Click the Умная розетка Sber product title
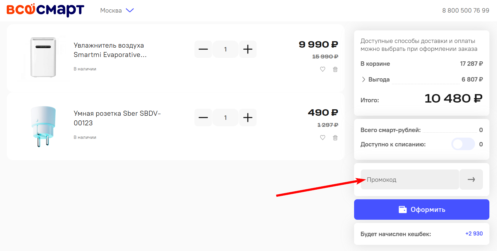 tap(117, 118)
